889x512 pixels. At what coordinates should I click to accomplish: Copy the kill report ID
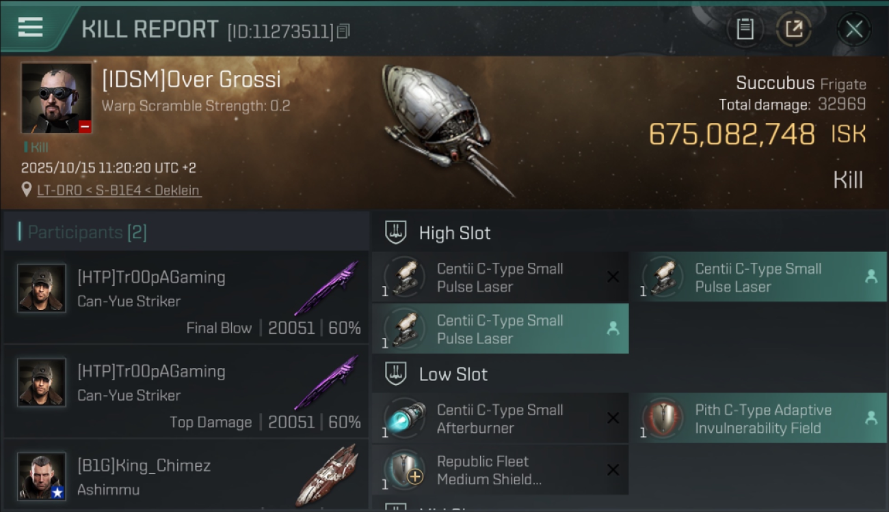point(343,31)
